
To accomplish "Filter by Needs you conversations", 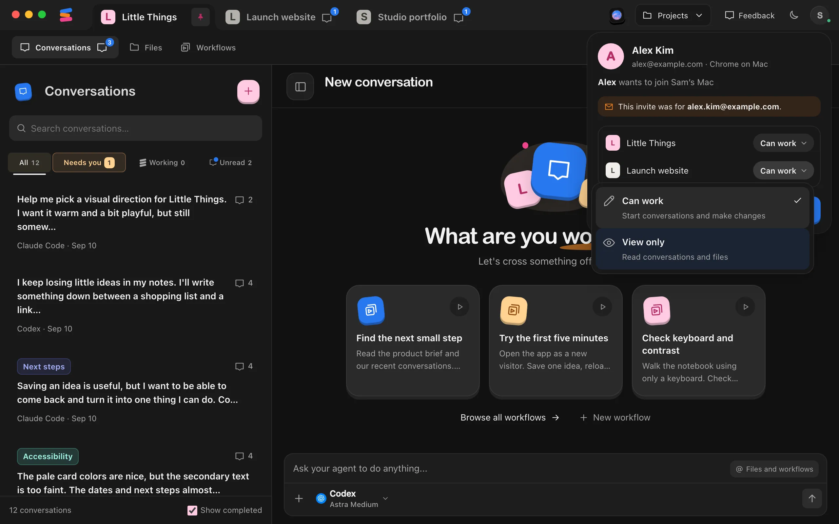I will 89,162.
